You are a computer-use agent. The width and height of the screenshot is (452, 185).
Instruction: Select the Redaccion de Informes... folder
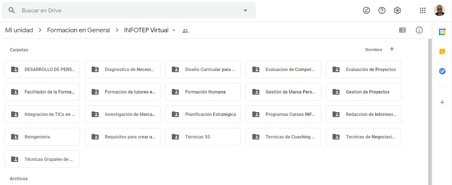(x=364, y=114)
